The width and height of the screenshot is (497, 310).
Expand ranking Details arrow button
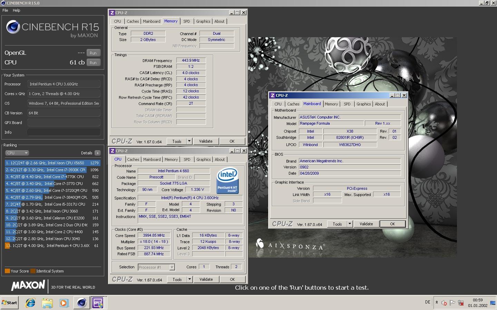click(x=98, y=153)
